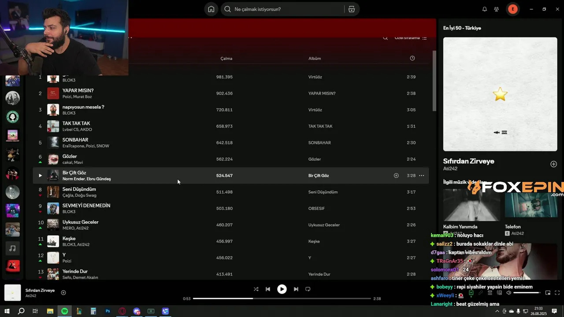Open Opera browser from taskbar
This screenshot has height=317, width=564.
tap(122, 311)
